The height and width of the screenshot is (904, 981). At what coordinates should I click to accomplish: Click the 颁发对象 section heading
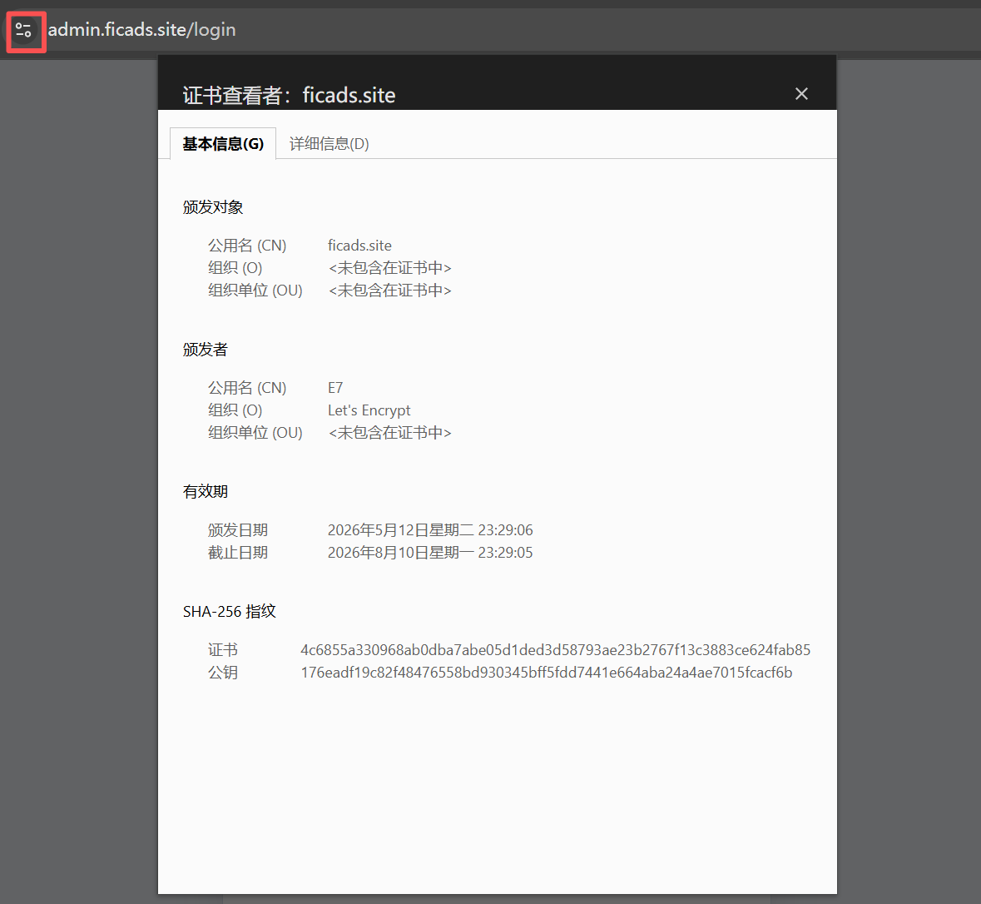tap(213, 207)
